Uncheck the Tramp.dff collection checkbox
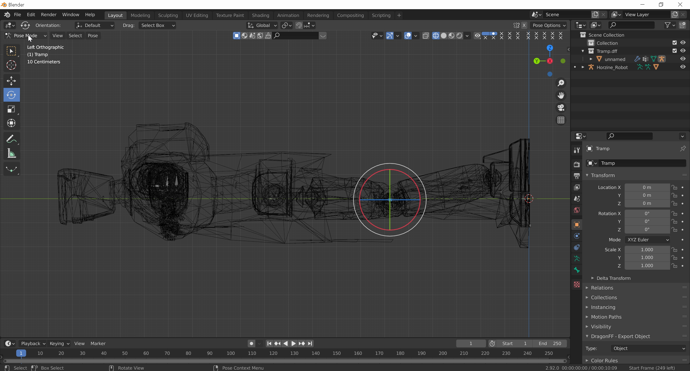Viewport: 690px width, 371px height. click(674, 51)
